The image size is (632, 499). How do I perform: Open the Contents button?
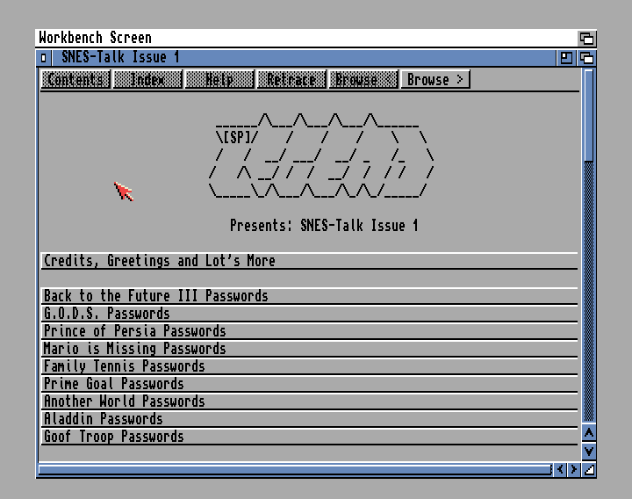[75, 79]
